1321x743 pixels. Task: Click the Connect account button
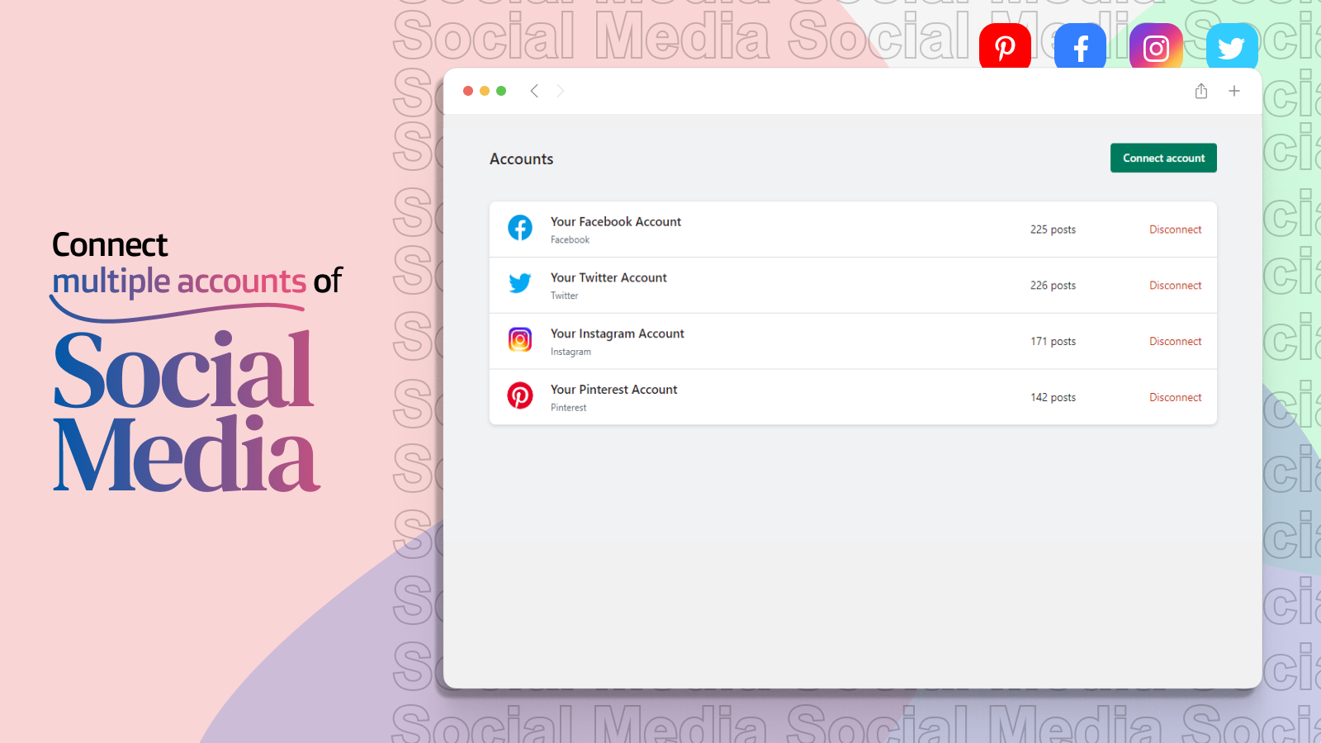(1163, 158)
